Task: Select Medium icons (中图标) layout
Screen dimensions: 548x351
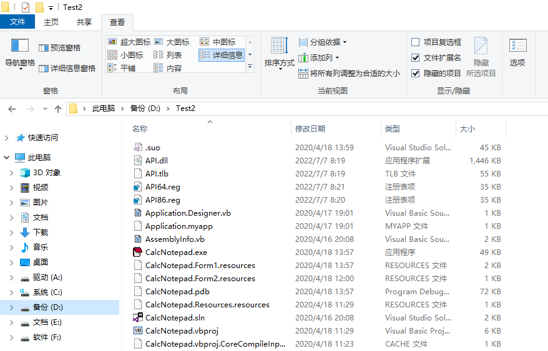Action: [x=218, y=42]
